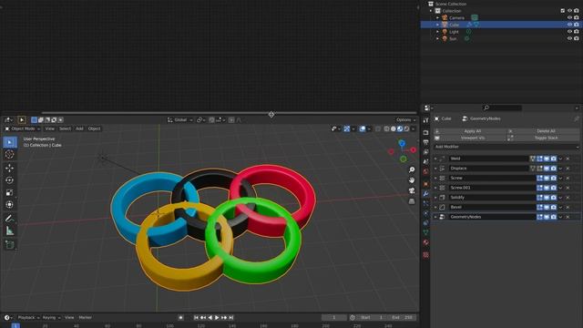Open the viewport Object menu
The width and height of the screenshot is (583, 328).
click(94, 128)
